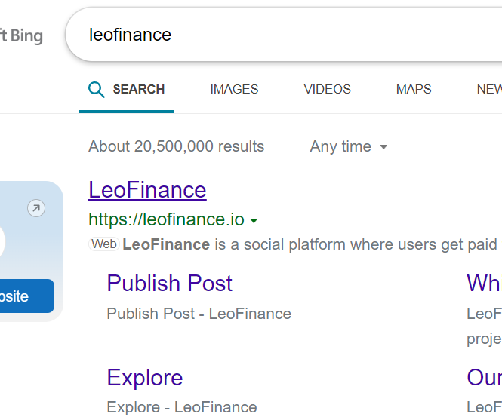This screenshot has height=420, width=502.
Task: Click the Bing logo text
Action: point(21,36)
